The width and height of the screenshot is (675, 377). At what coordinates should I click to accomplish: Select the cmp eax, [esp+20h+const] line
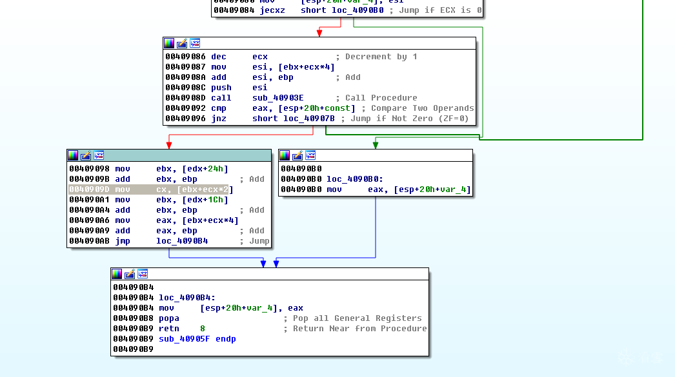[319, 108]
